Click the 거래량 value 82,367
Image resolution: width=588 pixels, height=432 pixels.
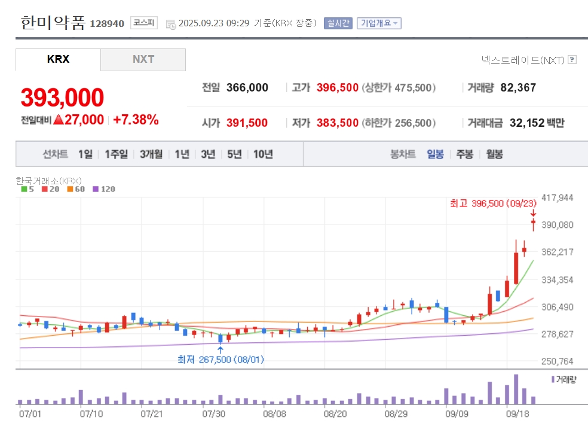click(518, 87)
